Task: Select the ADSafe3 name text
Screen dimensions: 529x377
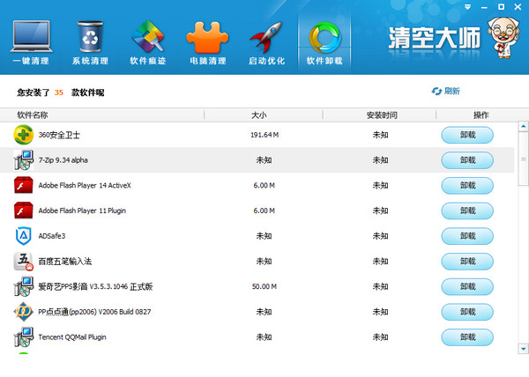Action: point(52,236)
